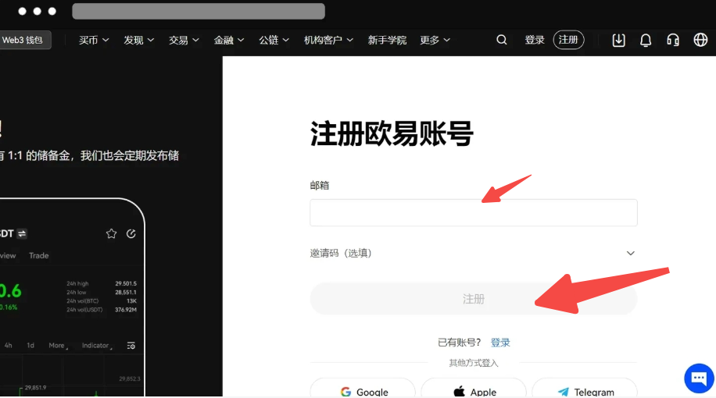Click the search magnifier icon in navbar
The height and width of the screenshot is (398, 716).
click(x=502, y=40)
